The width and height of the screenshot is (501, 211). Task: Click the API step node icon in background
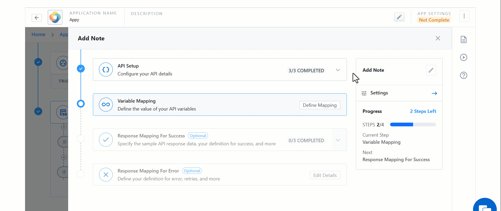[62, 113]
